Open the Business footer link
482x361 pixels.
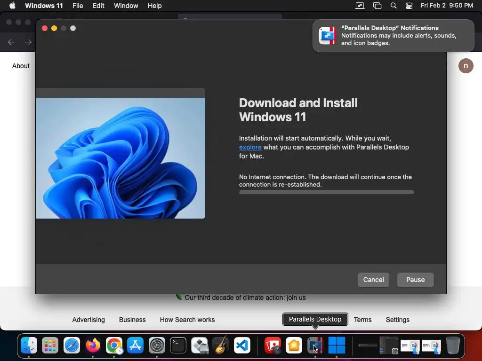point(132,320)
